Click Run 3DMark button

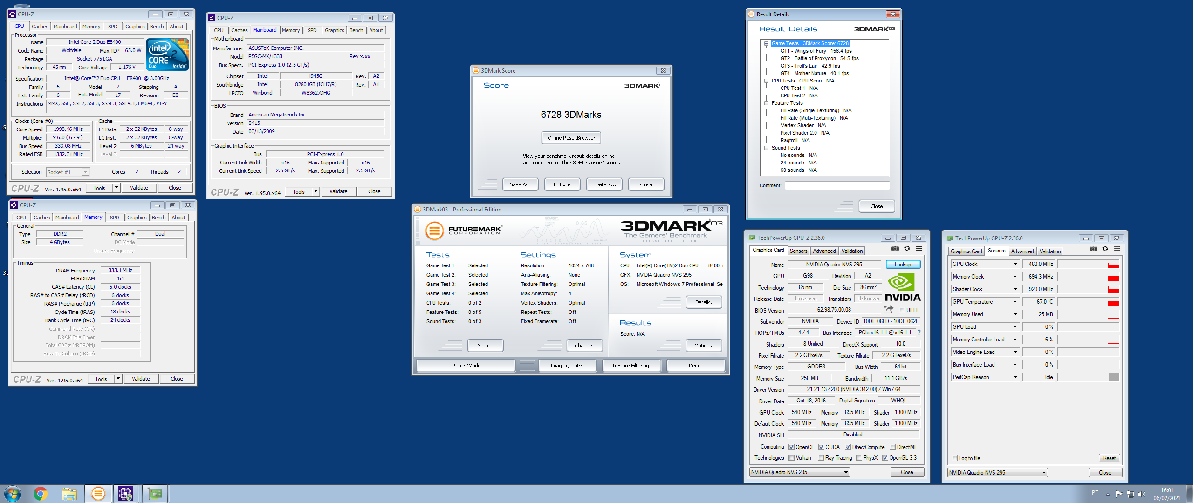466,366
